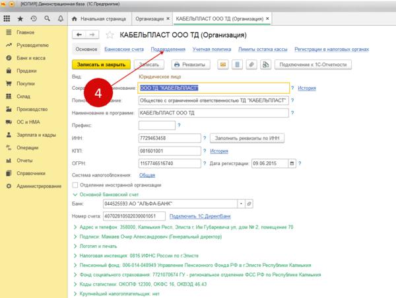Open the Подразделения tab link
396x298 pixels.
point(168,50)
